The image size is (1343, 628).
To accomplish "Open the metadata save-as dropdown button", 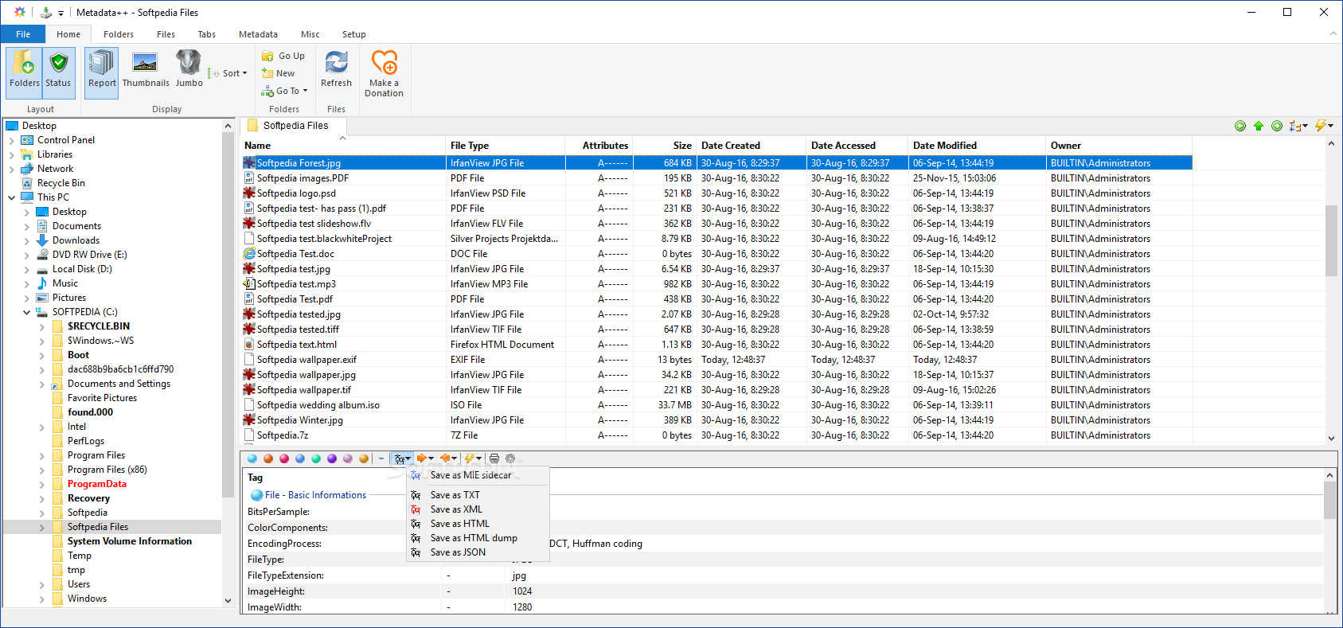I will (x=402, y=458).
